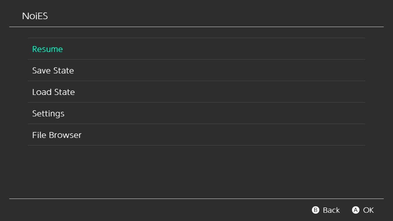The image size is (393, 221).
Task: Return to the previous screen with Back
Action: tap(331, 210)
